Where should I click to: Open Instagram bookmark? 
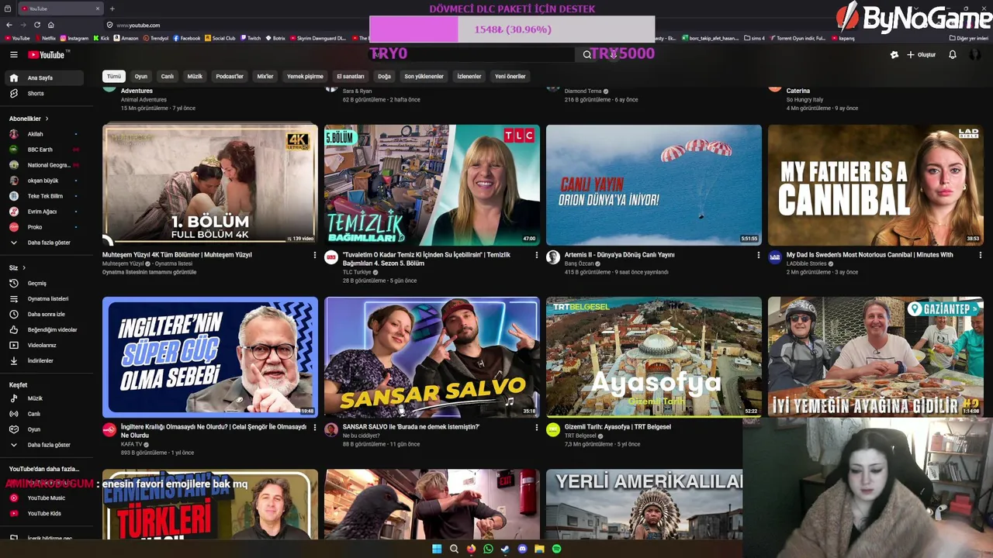click(74, 38)
